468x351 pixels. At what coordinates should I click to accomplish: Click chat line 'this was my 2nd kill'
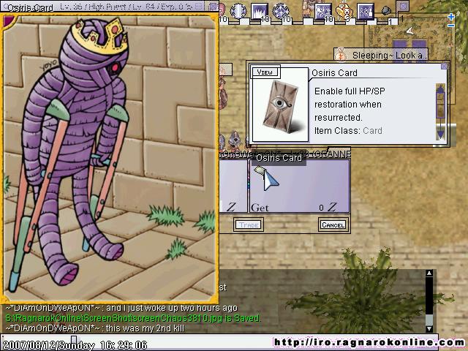[145, 328]
